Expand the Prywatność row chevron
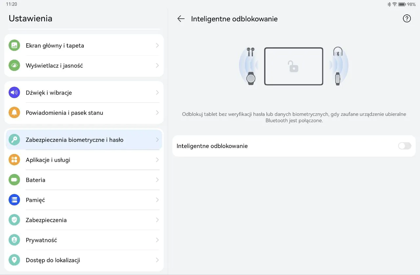The width and height of the screenshot is (420, 275). point(157,240)
